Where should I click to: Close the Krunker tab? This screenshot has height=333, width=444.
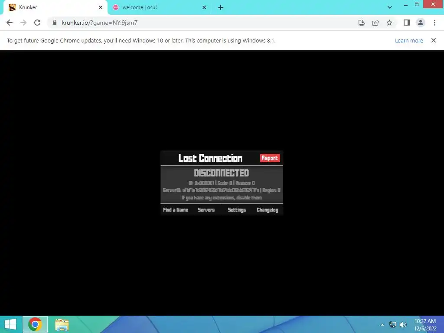pos(101,7)
